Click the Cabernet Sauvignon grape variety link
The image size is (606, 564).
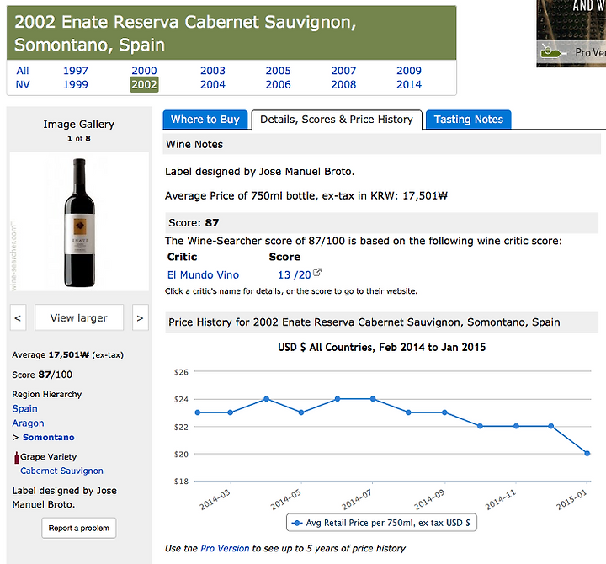[61, 471]
